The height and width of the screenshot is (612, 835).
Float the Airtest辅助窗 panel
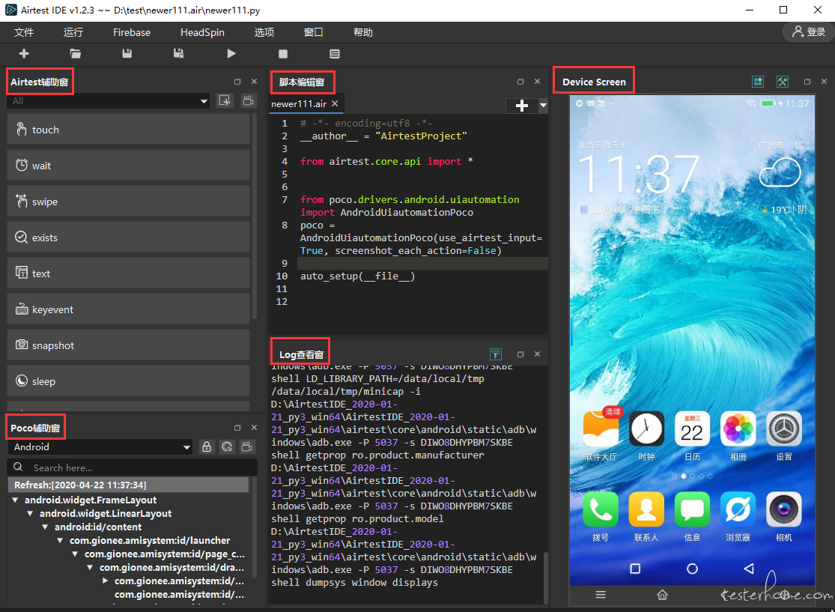(x=237, y=82)
